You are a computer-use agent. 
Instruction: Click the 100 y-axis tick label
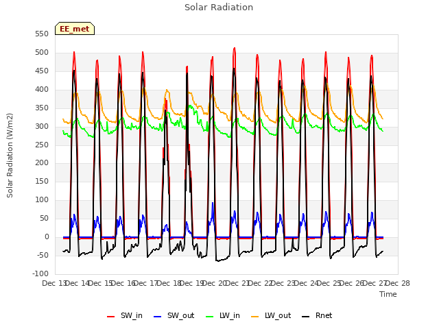42,199
